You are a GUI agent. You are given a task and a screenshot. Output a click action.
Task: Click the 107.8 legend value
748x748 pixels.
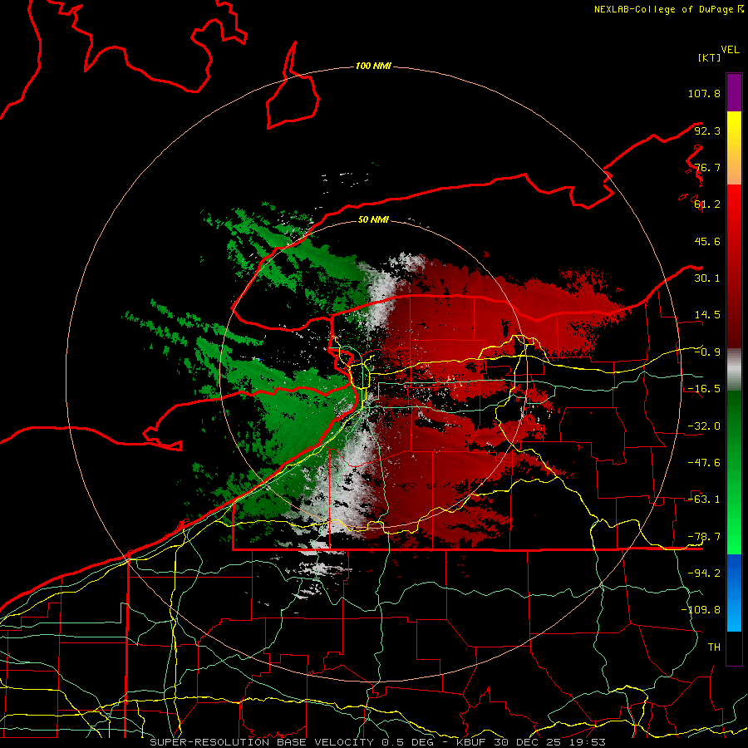tap(704, 93)
